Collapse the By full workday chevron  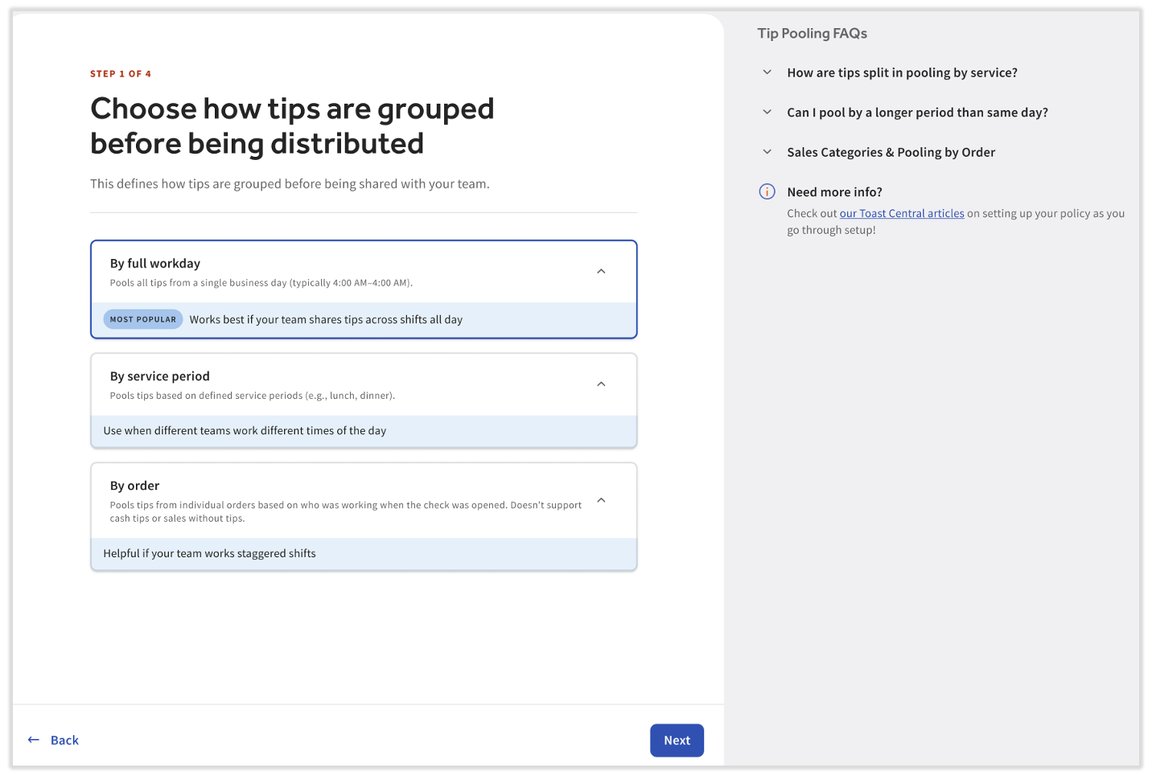tap(601, 272)
